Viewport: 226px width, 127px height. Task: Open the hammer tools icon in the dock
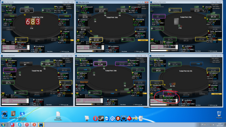point(135,118)
